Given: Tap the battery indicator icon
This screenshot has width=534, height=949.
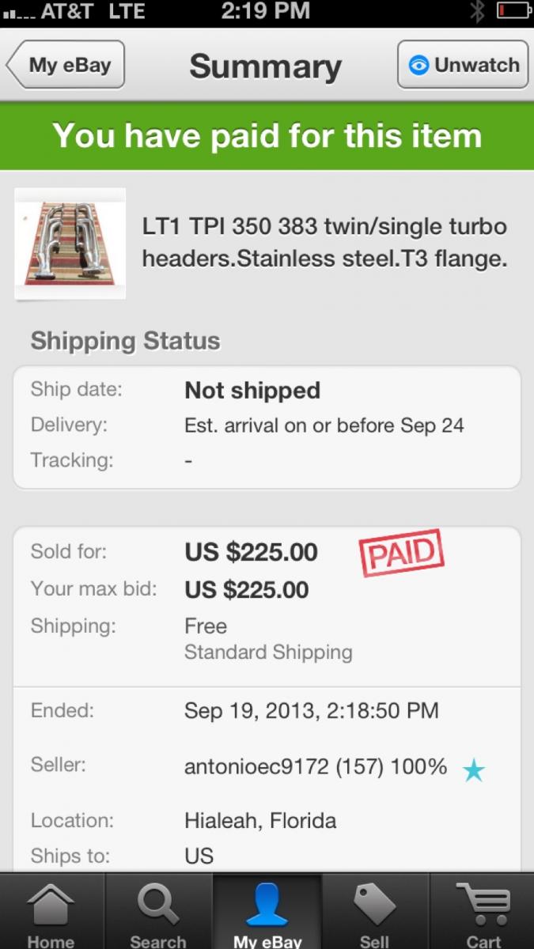Looking at the screenshot, I should click(x=512, y=11).
